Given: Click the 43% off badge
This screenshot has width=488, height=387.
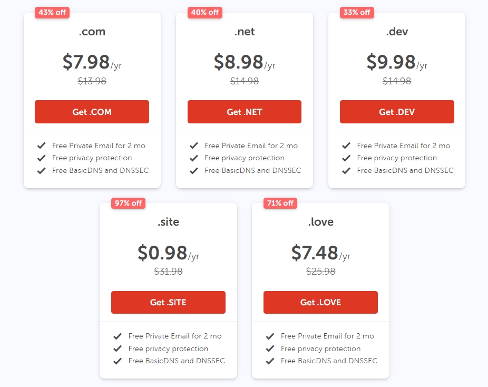Looking at the screenshot, I should 52,13.
